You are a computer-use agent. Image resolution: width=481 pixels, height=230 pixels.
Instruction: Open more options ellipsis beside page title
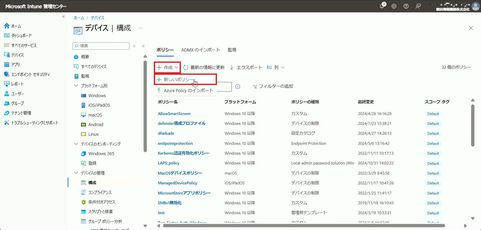tap(141, 28)
